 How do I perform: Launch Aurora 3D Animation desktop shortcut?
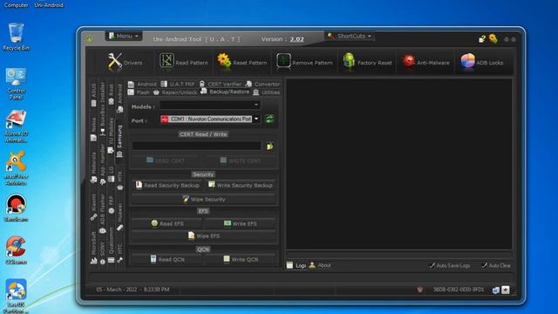click(16, 126)
